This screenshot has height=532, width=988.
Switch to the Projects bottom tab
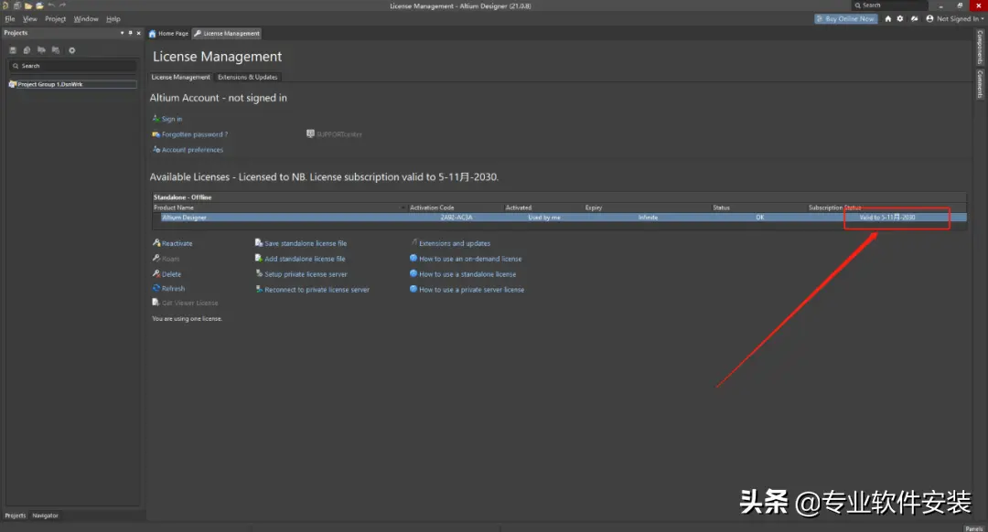16,516
